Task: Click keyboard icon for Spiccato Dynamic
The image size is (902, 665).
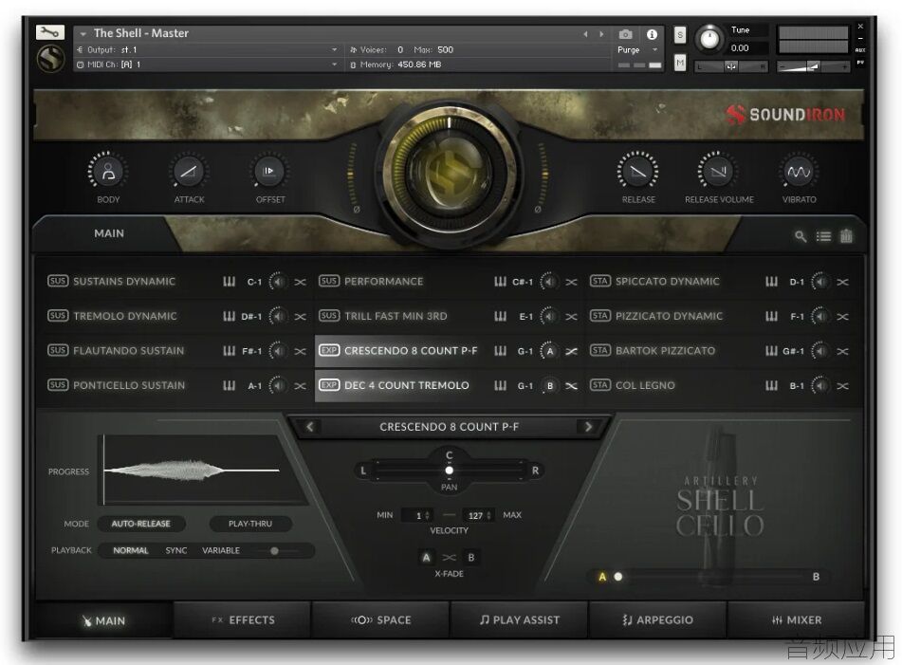Action: point(771,282)
